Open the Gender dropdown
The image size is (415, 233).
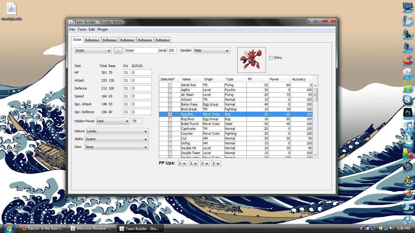point(211,50)
